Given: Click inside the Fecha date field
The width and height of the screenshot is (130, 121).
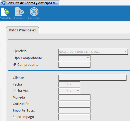Looking at the screenshot, I should [67, 84].
